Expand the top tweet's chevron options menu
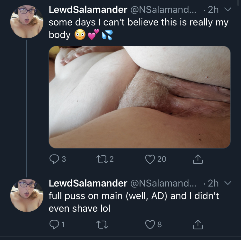This screenshot has height=240, width=241. pyautogui.click(x=228, y=10)
